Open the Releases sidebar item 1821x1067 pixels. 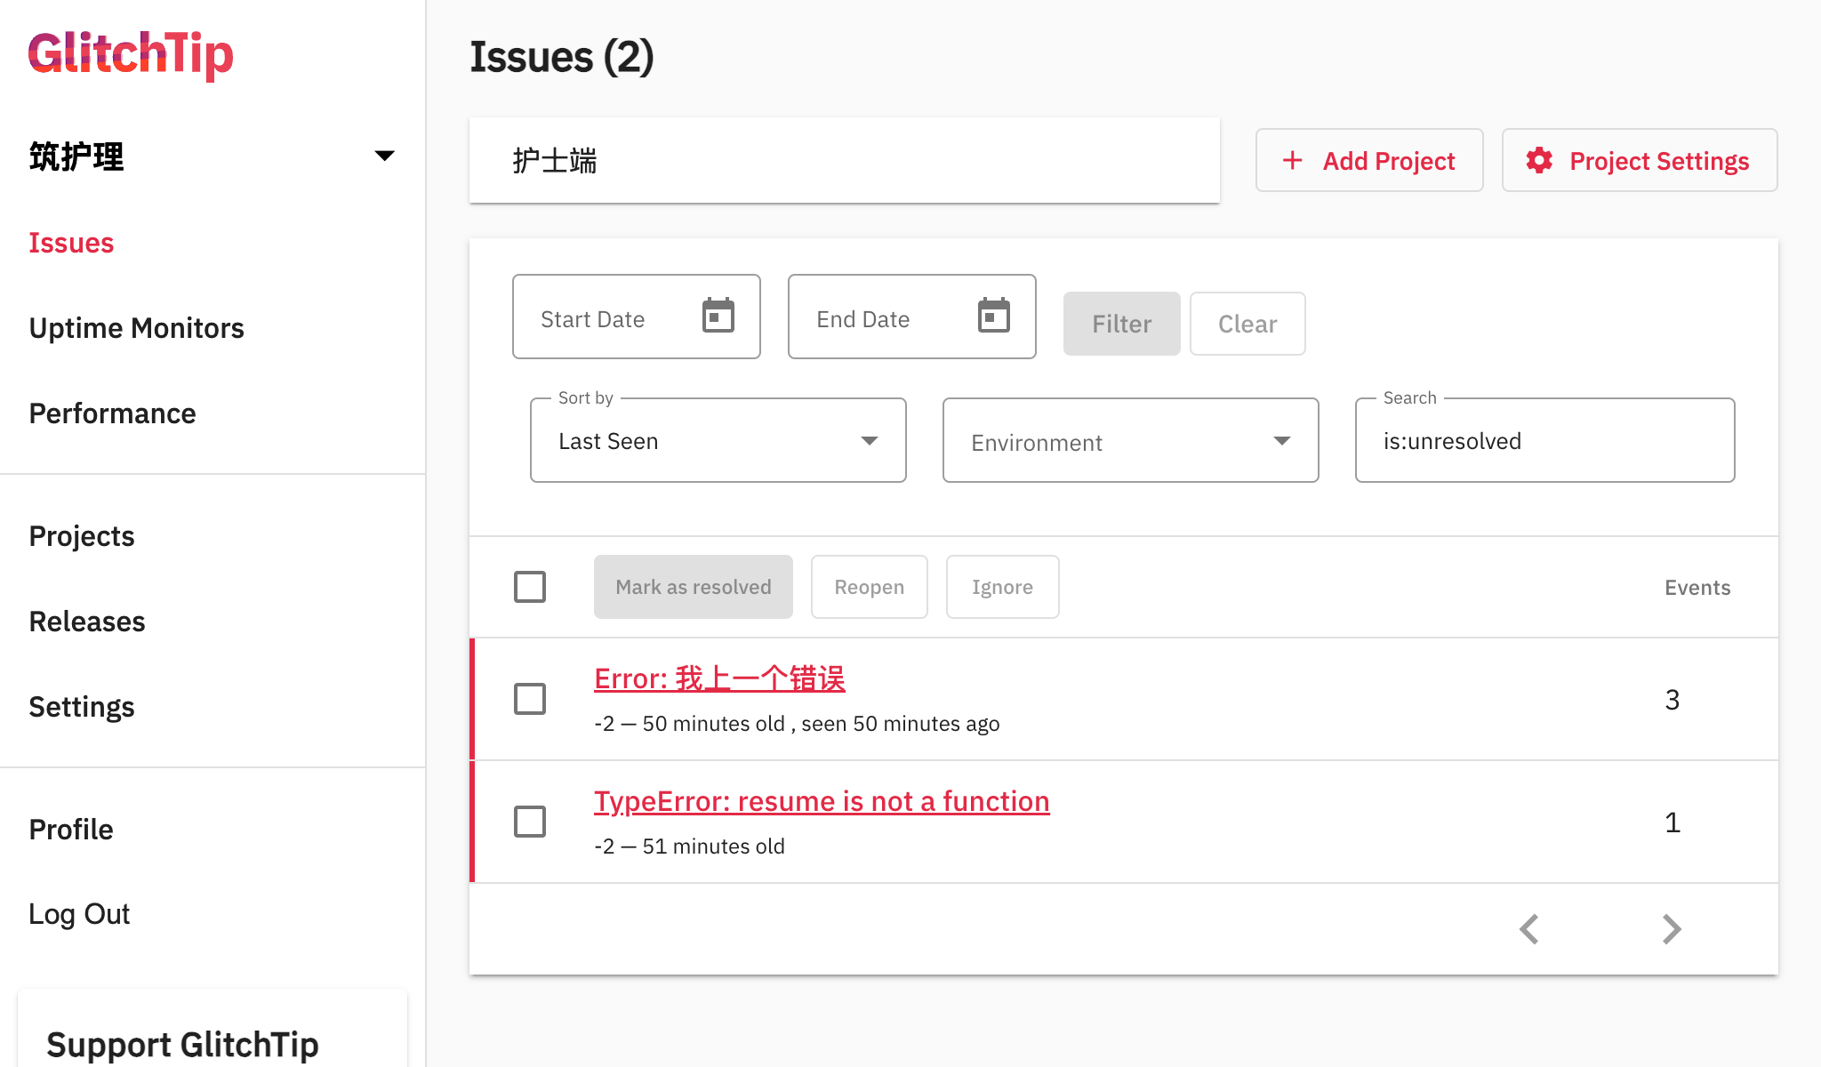tap(87, 622)
